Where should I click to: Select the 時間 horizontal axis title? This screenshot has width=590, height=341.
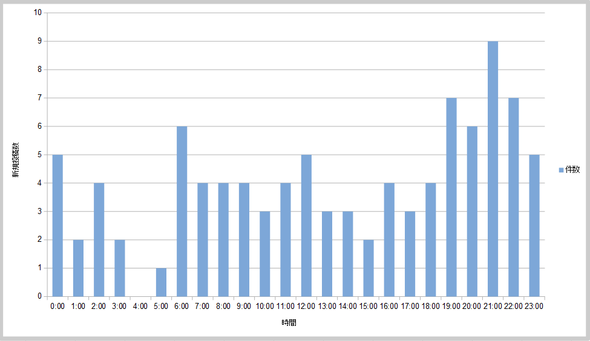point(289,323)
